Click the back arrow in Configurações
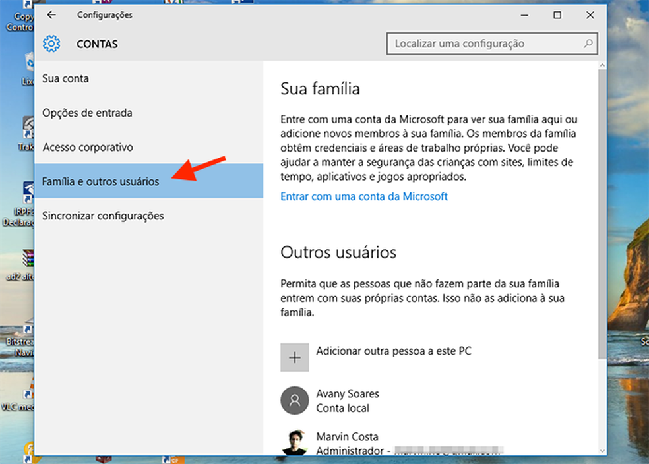The image size is (649, 464). (x=51, y=14)
